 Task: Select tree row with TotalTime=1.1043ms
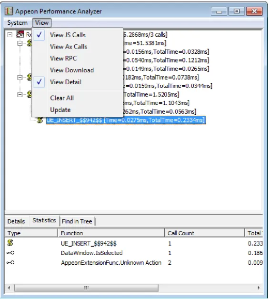point(156,103)
